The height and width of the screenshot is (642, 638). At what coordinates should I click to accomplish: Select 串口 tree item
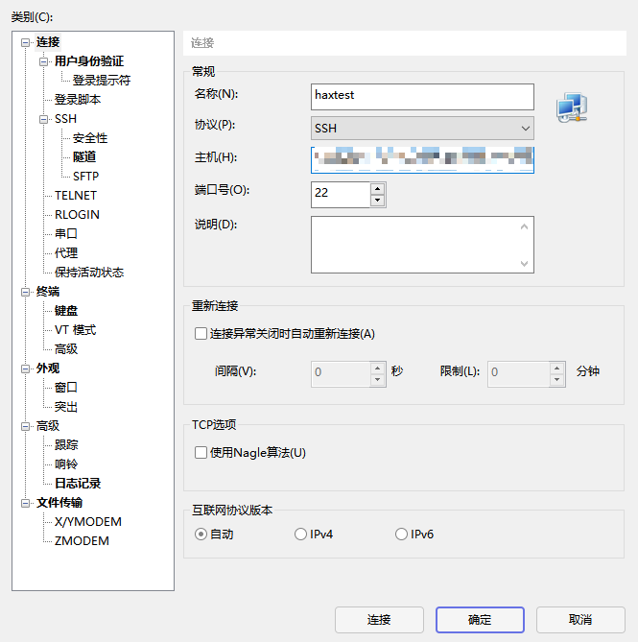point(66,234)
